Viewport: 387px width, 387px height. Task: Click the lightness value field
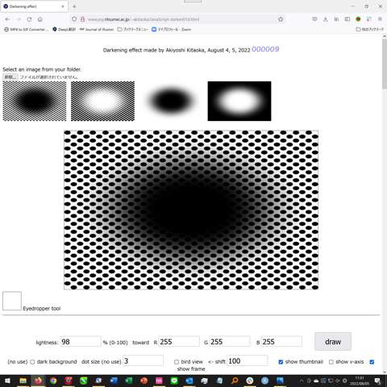coord(81,342)
